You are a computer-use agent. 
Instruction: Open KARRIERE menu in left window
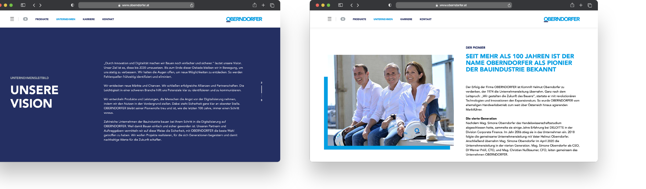(89, 19)
